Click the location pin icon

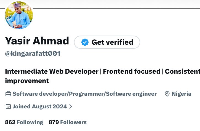(x=167, y=94)
